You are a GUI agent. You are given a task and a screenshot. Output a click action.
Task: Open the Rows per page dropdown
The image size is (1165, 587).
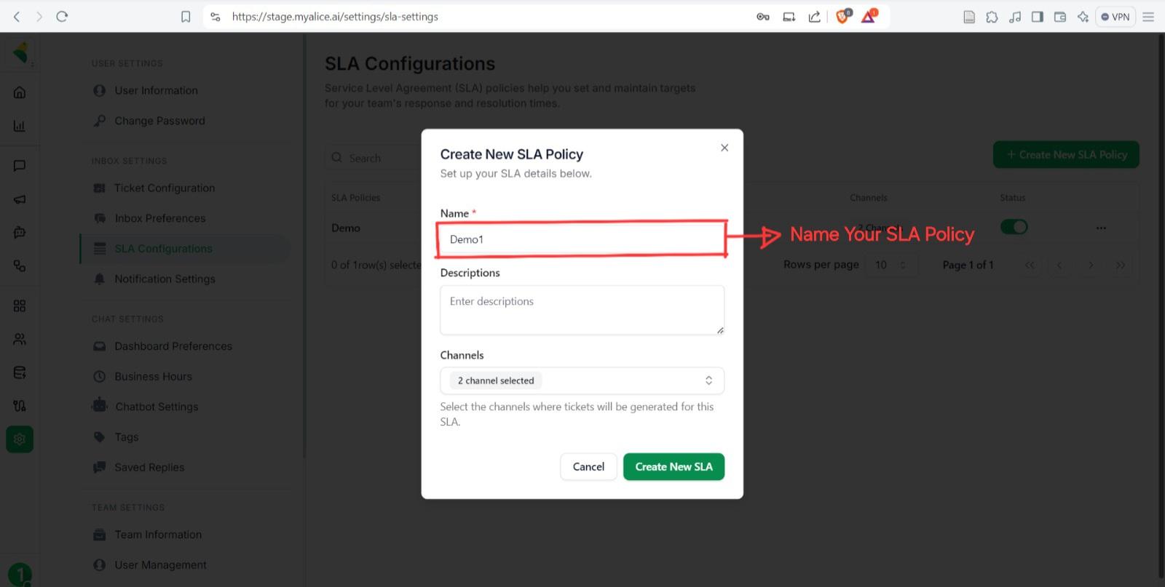(891, 265)
